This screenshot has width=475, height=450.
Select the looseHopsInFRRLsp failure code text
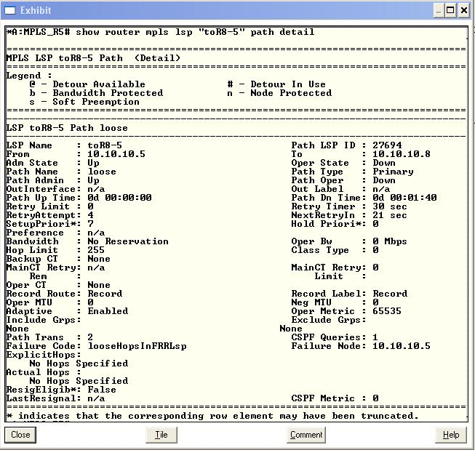137,346
